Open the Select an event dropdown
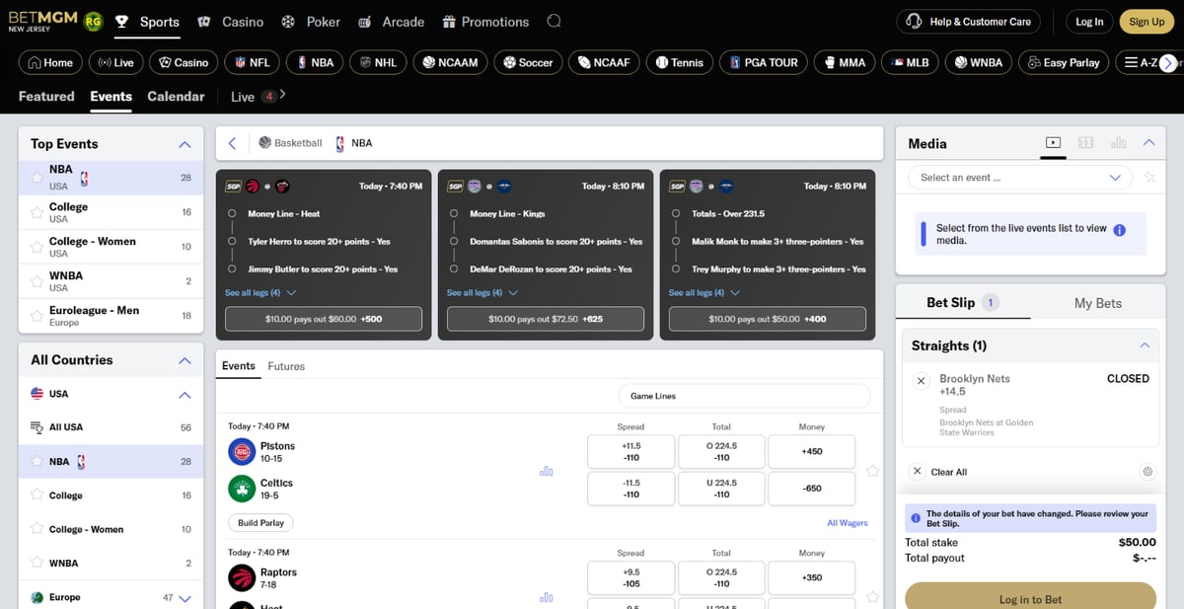Image resolution: width=1184 pixels, height=609 pixels. (x=1020, y=178)
